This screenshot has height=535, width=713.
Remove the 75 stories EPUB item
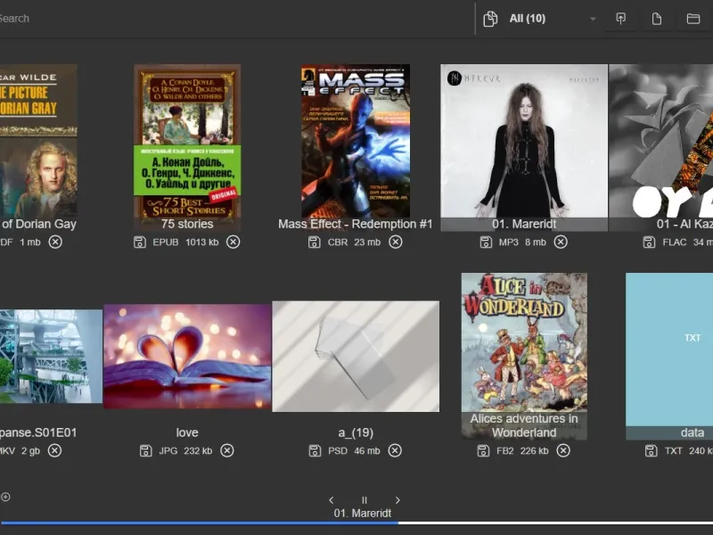[234, 242]
